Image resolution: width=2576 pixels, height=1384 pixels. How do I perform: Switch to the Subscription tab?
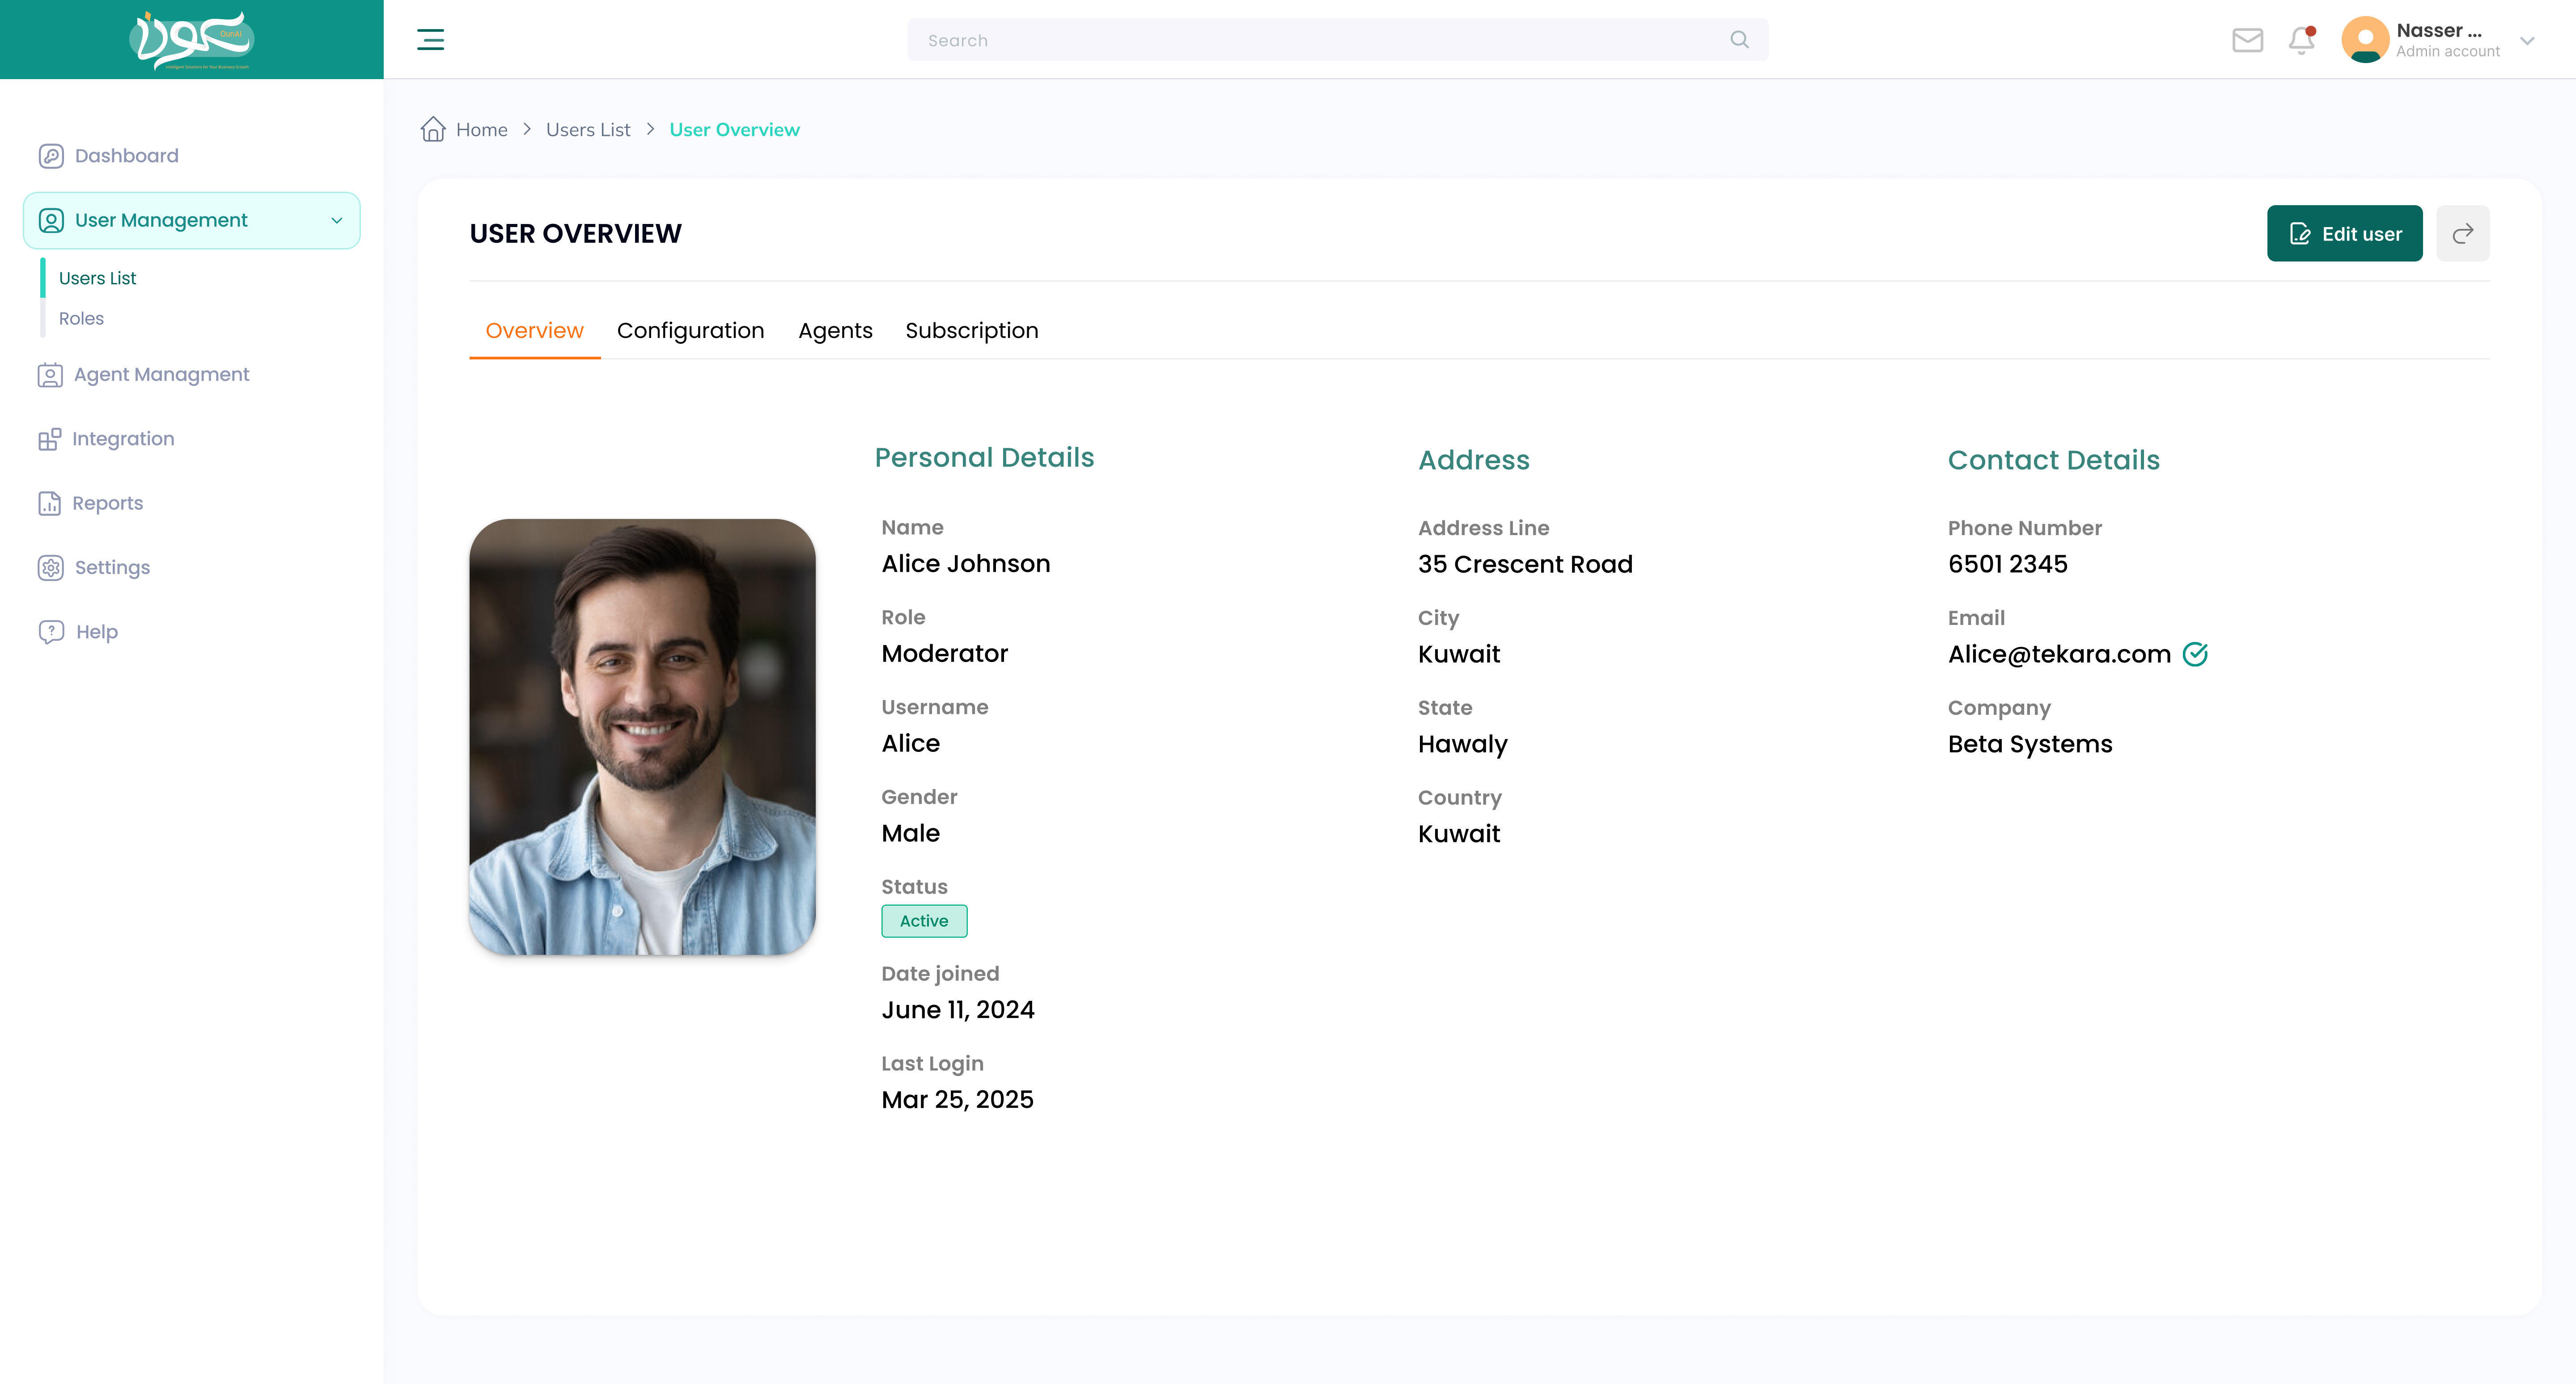[x=971, y=331]
